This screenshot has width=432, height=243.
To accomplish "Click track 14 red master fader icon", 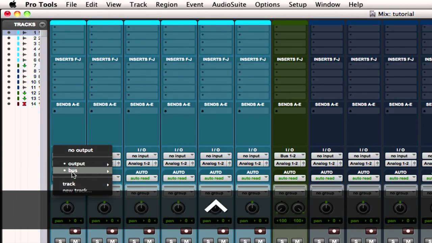I will point(25,104).
